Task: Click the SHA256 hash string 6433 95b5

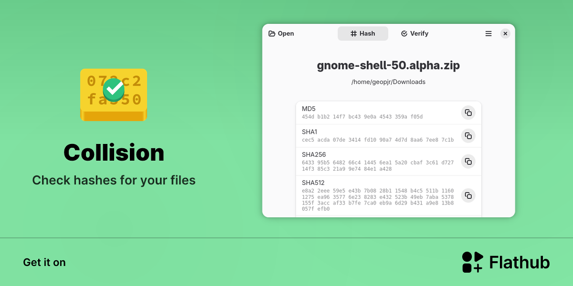Action: (x=378, y=165)
